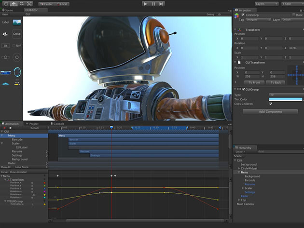Click the Step forward button in the top toolbar
This screenshot has width=304, height=228.
click(x=161, y=4)
